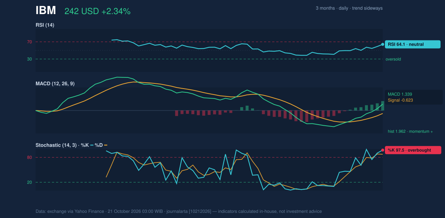Click the Signal -0.623 value label

pyautogui.click(x=400, y=100)
